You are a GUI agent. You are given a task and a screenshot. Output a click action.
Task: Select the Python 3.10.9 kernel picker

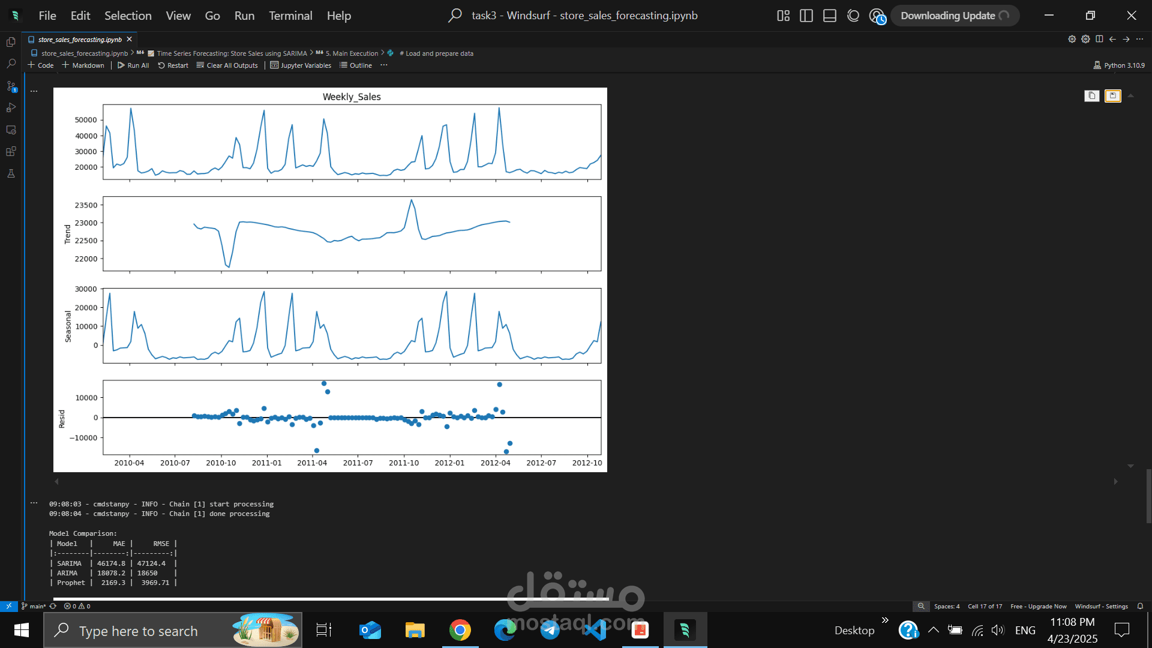coord(1119,65)
